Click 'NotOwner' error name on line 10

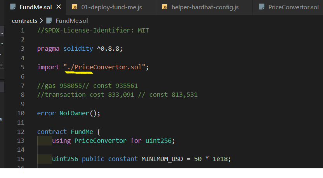click(x=75, y=113)
